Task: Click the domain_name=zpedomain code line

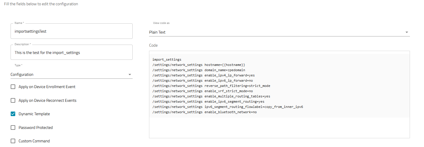Action: point(199,70)
